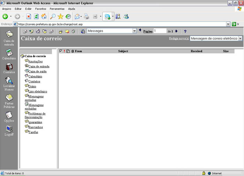Image resolution: width=244 pixels, height=176 pixels.
Task: Click the green Ir go button
Action: (234, 24)
